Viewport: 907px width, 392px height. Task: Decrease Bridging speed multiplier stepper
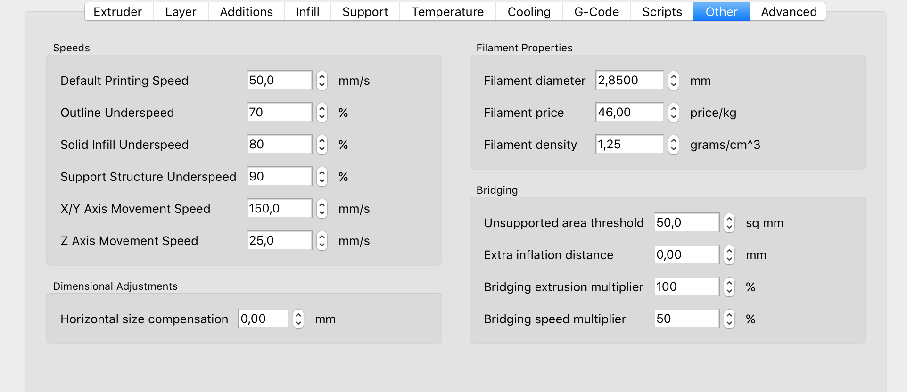(729, 324)
